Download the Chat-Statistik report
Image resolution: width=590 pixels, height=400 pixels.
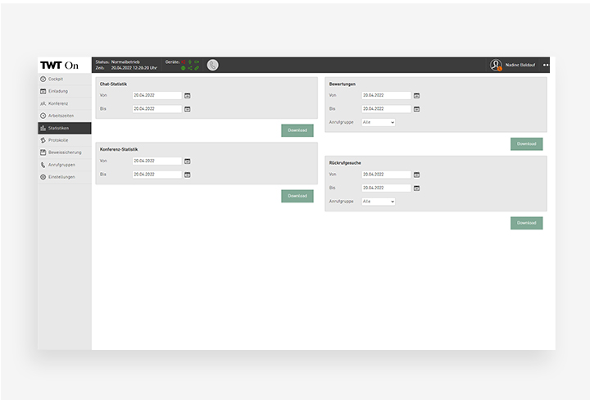[297, 130]
